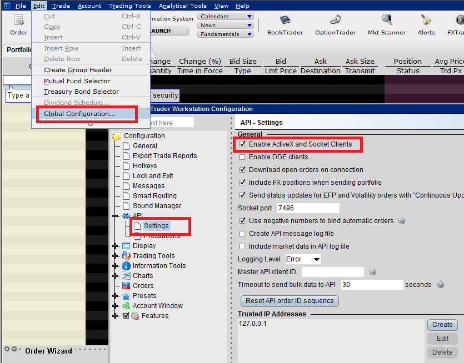464x363 pixels.
Task: Click help icon beside negative numbers option
Action: (x=402, y=221)
